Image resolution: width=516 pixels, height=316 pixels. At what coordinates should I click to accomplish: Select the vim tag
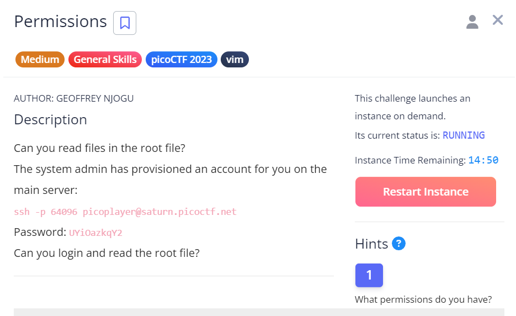[x=235, y=60]
